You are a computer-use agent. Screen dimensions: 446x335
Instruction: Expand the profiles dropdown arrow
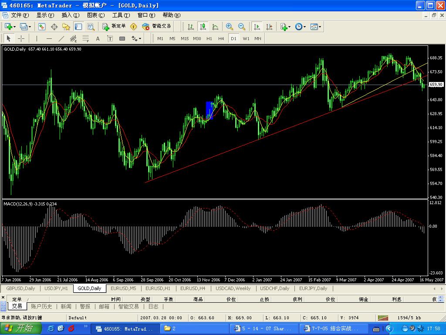[x=30, y=27]
